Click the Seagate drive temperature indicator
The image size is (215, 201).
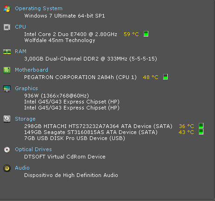pos(201,132)
